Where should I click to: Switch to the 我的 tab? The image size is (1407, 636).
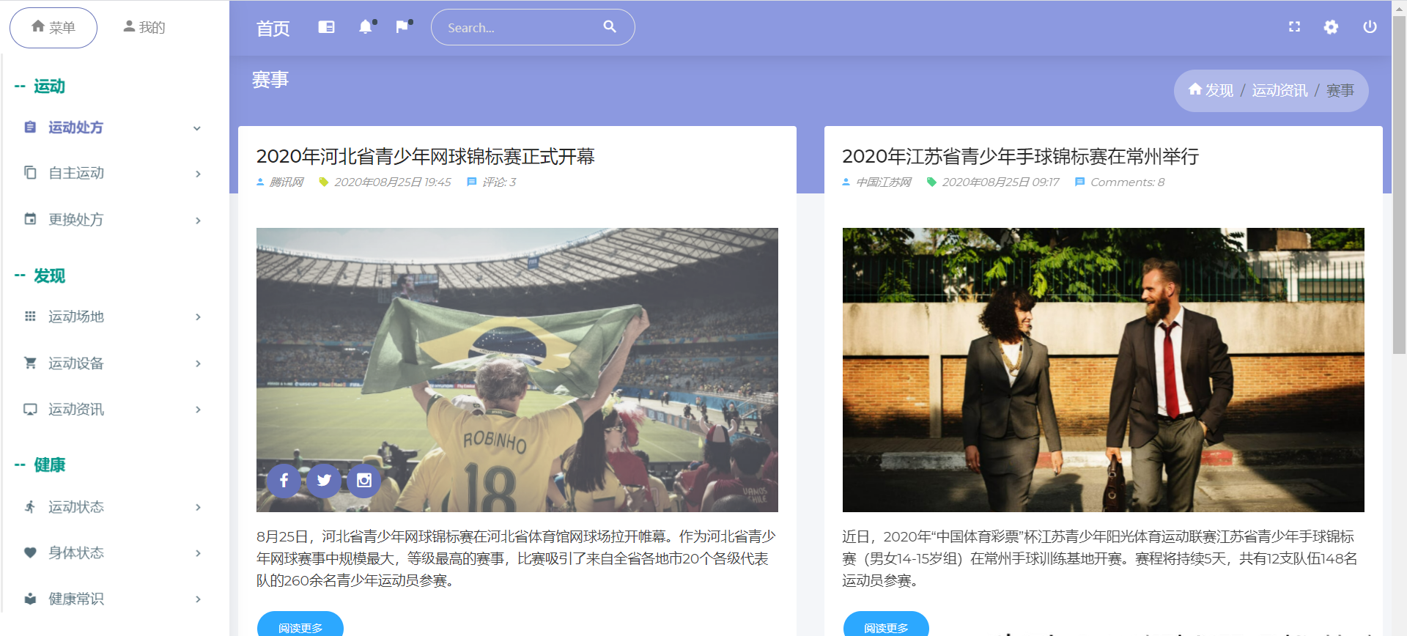click(x=144, y=28)
